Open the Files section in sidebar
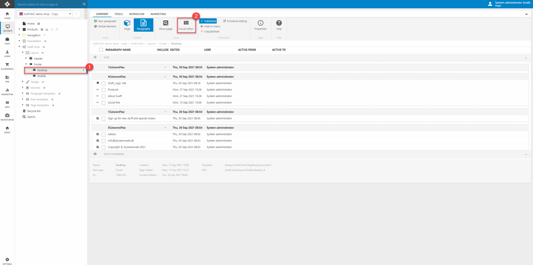 [x=7, y=40]
